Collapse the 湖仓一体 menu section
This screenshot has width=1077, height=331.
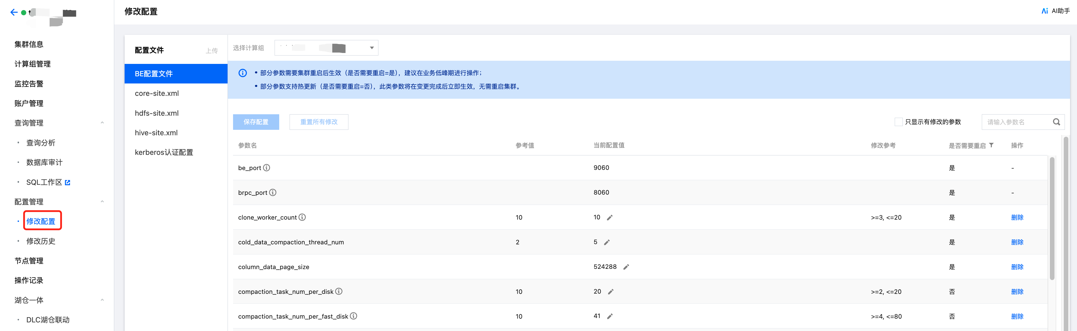[x=102, y=300]
